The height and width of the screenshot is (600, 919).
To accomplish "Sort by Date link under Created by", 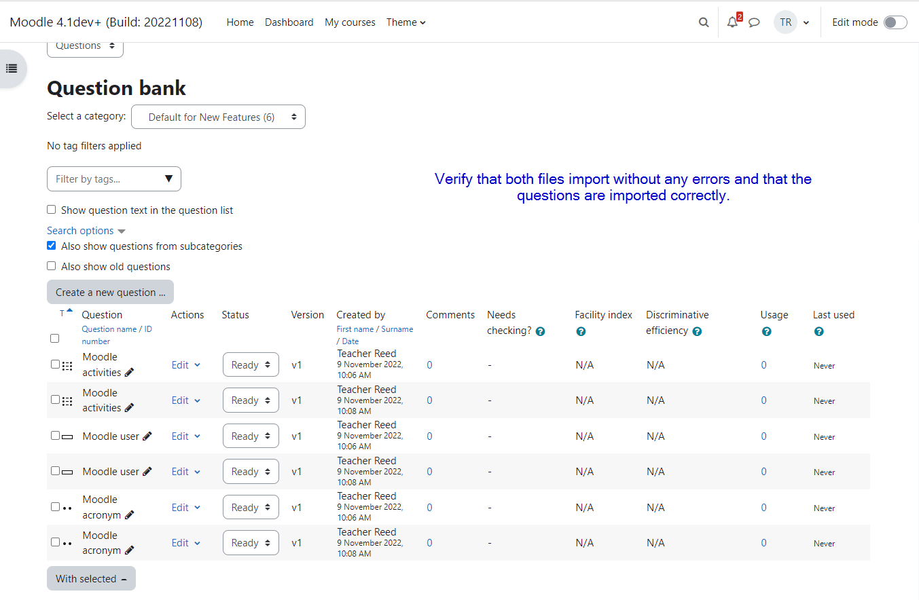I will [350, 341].
